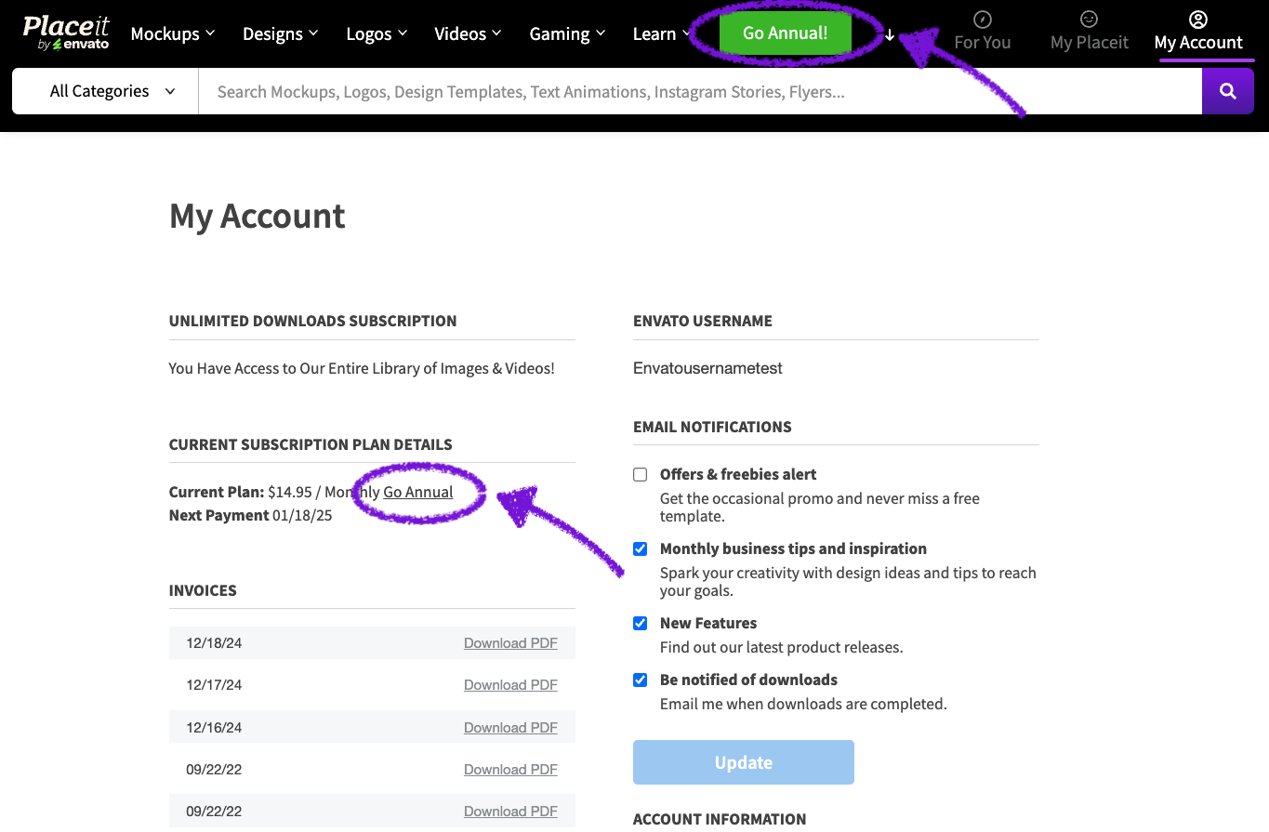Viewport: 1269px width, 832px height.
Task: Download PDF for invoice 12/16/24
Action: coord(510,728)
